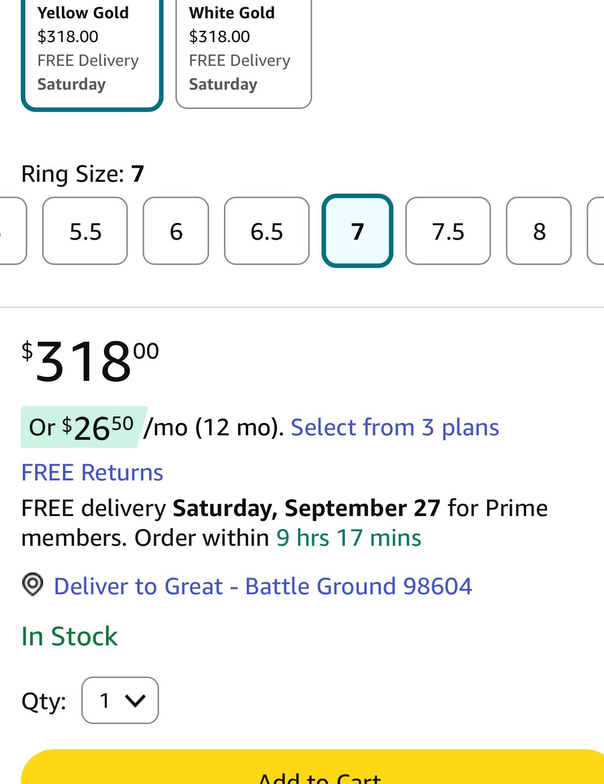Click the delivery location pin icon
The height and width of the screenshot is (784, 604).
point(33,585)
